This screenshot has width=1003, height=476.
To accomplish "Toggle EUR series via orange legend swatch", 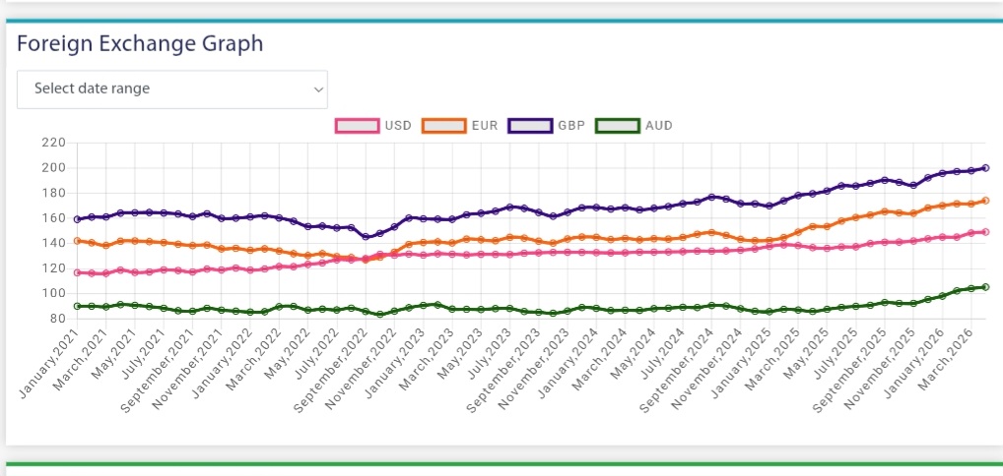I will pos(443,126).
